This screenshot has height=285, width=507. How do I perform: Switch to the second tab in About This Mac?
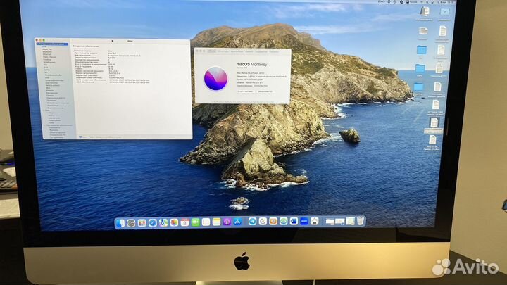(x=223, y=51)
